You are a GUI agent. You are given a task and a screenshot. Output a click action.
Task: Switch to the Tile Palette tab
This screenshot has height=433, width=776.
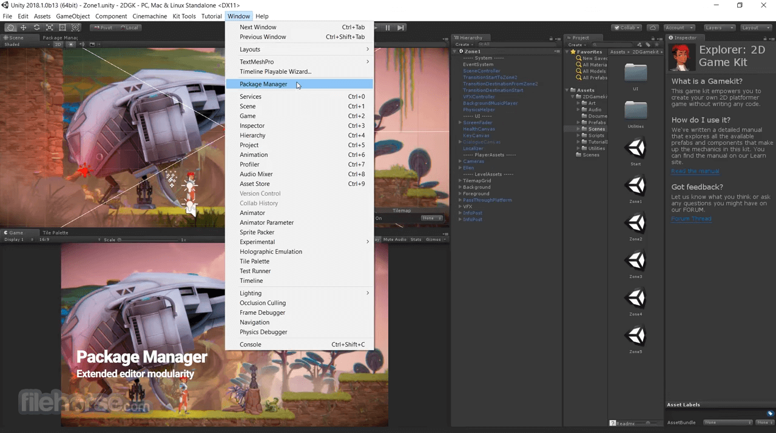(x=55, y=233)
